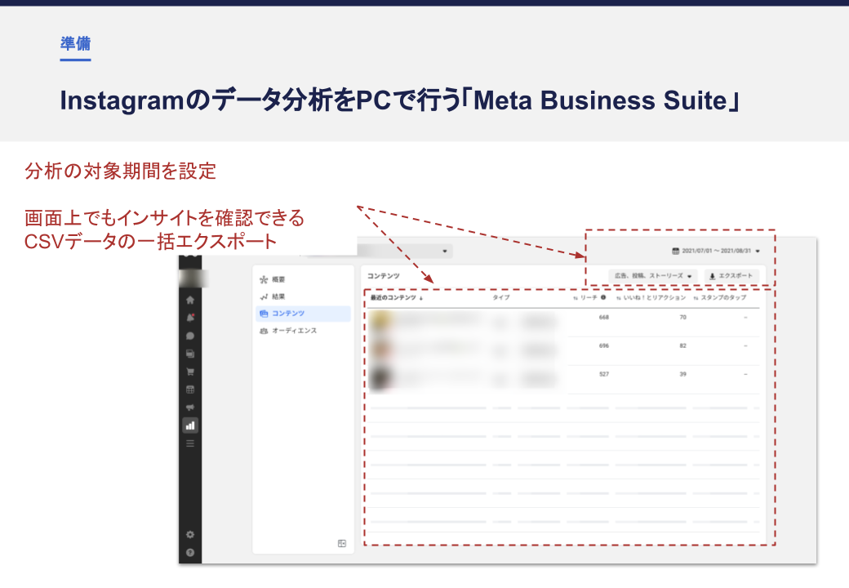Click the reach value 527

click(x=604, y=374)
